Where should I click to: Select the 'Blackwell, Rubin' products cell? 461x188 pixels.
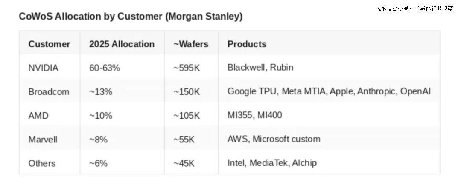[260, 68]
